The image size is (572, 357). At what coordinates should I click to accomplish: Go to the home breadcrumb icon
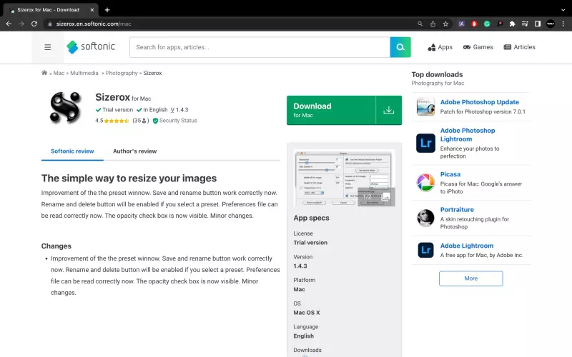tap(44, 73)
